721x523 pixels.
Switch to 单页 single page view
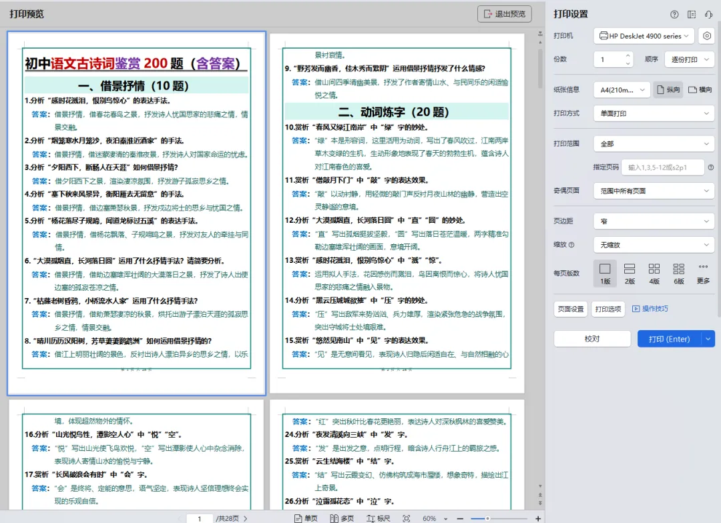306,517
